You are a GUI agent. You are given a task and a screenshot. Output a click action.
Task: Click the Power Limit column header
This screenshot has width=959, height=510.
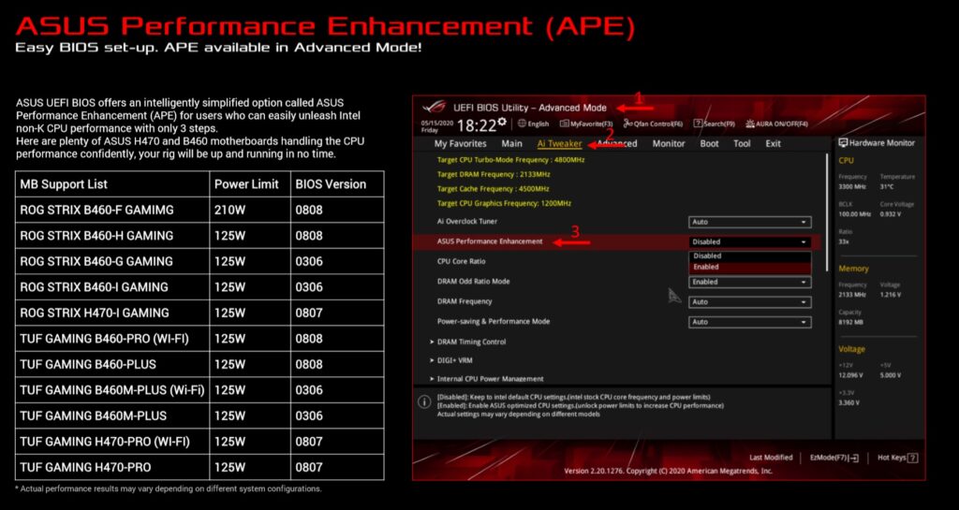click(249, 184)
